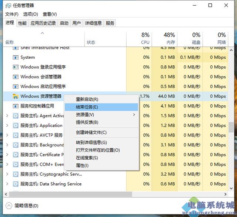Click the 44.0 MB memory value
This screenshot has width=237, height=217.
[167, 96]
